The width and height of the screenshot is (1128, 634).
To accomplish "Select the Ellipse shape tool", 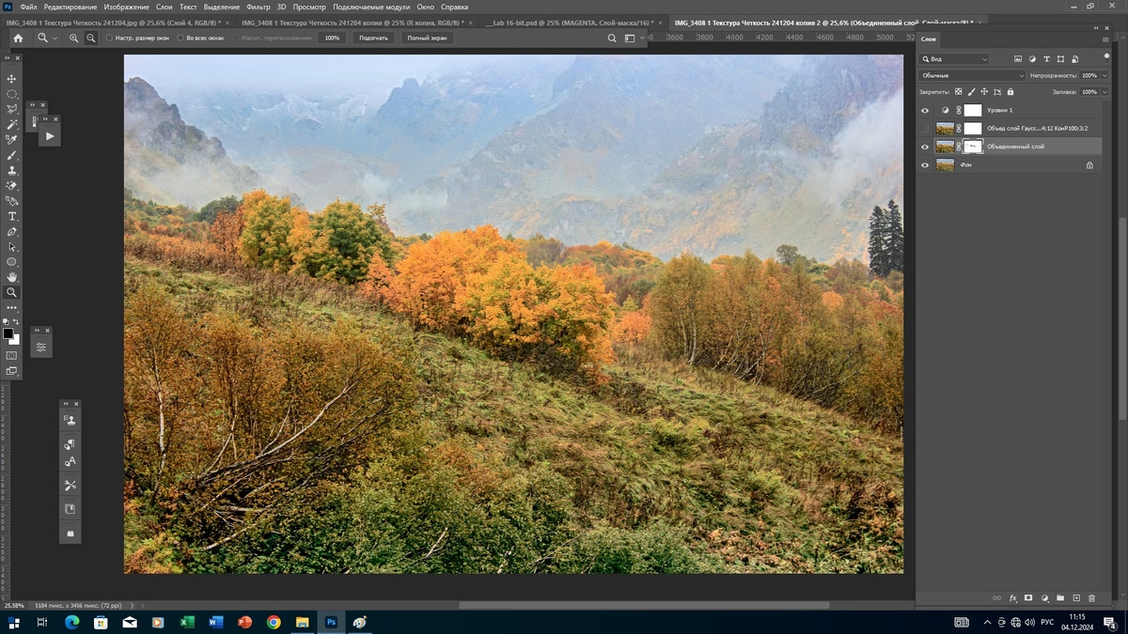I will [12, 262].
